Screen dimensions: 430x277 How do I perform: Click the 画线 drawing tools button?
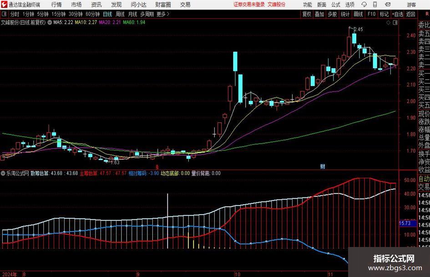358,14
